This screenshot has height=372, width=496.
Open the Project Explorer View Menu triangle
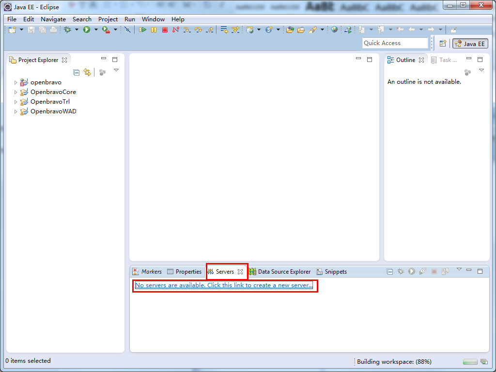(116, 70)
